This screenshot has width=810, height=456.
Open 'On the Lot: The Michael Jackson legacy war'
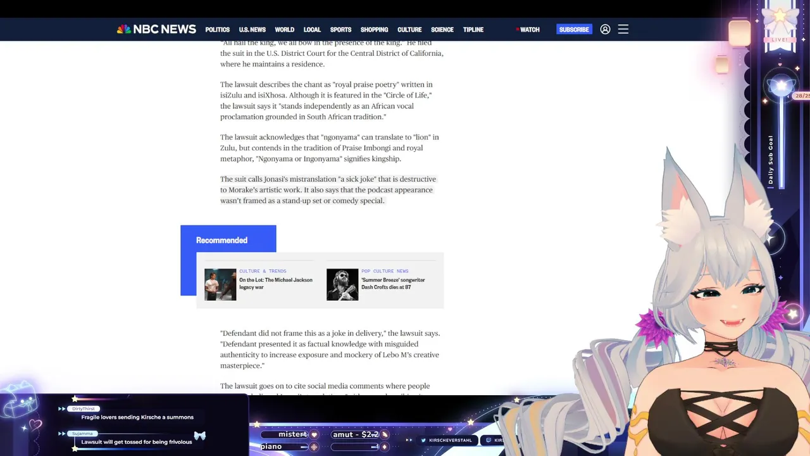coord(276,283)
